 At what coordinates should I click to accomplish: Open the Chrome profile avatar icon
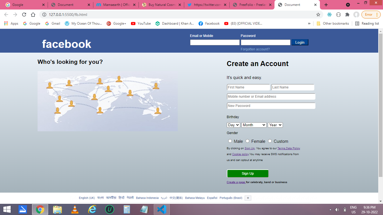356,15
